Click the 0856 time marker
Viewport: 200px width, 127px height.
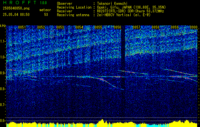tap(117, 27)
